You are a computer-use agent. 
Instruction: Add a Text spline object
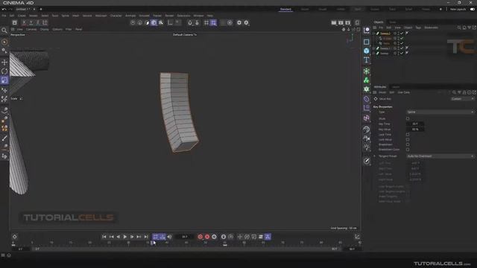[x=366, y=60]
